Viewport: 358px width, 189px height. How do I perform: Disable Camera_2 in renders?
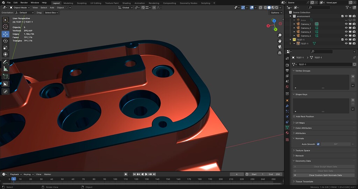(354, 28)
